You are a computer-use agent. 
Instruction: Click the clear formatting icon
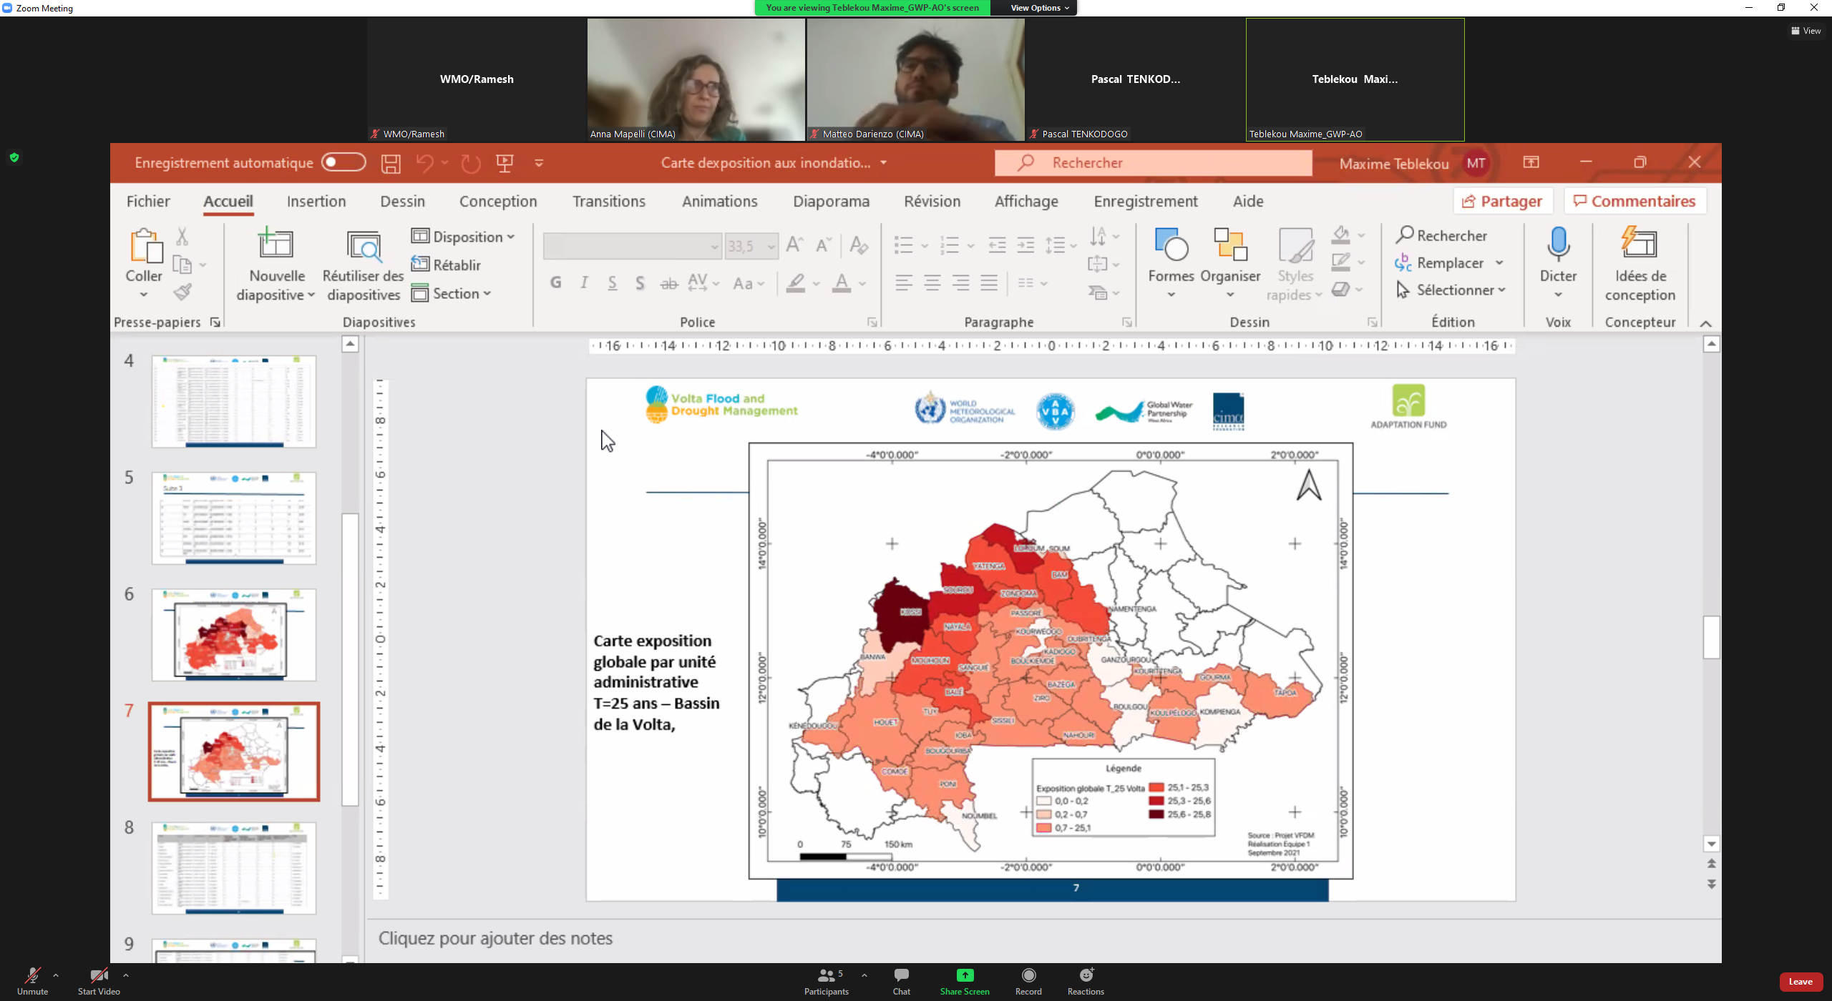click(859, 245)
